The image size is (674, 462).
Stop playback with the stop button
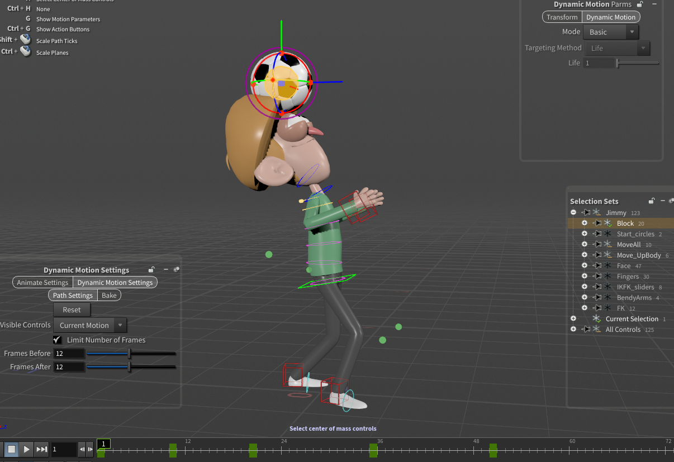click(11, 449)
